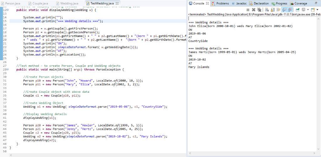Switch to the Person.java editor tab

click(x=11, y=3)
